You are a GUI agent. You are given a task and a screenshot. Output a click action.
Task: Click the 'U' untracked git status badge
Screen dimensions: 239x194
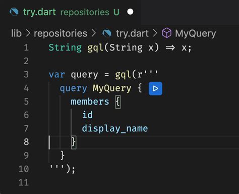tap(116, 12)
